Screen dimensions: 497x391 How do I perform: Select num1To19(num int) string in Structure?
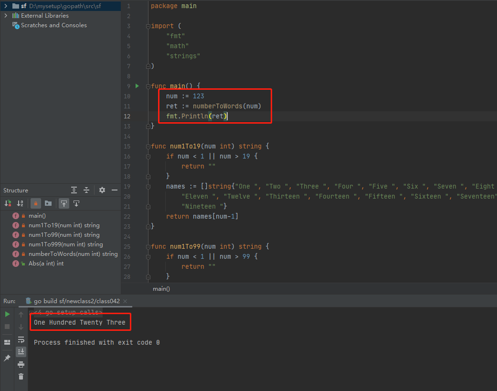pos(64,225)
